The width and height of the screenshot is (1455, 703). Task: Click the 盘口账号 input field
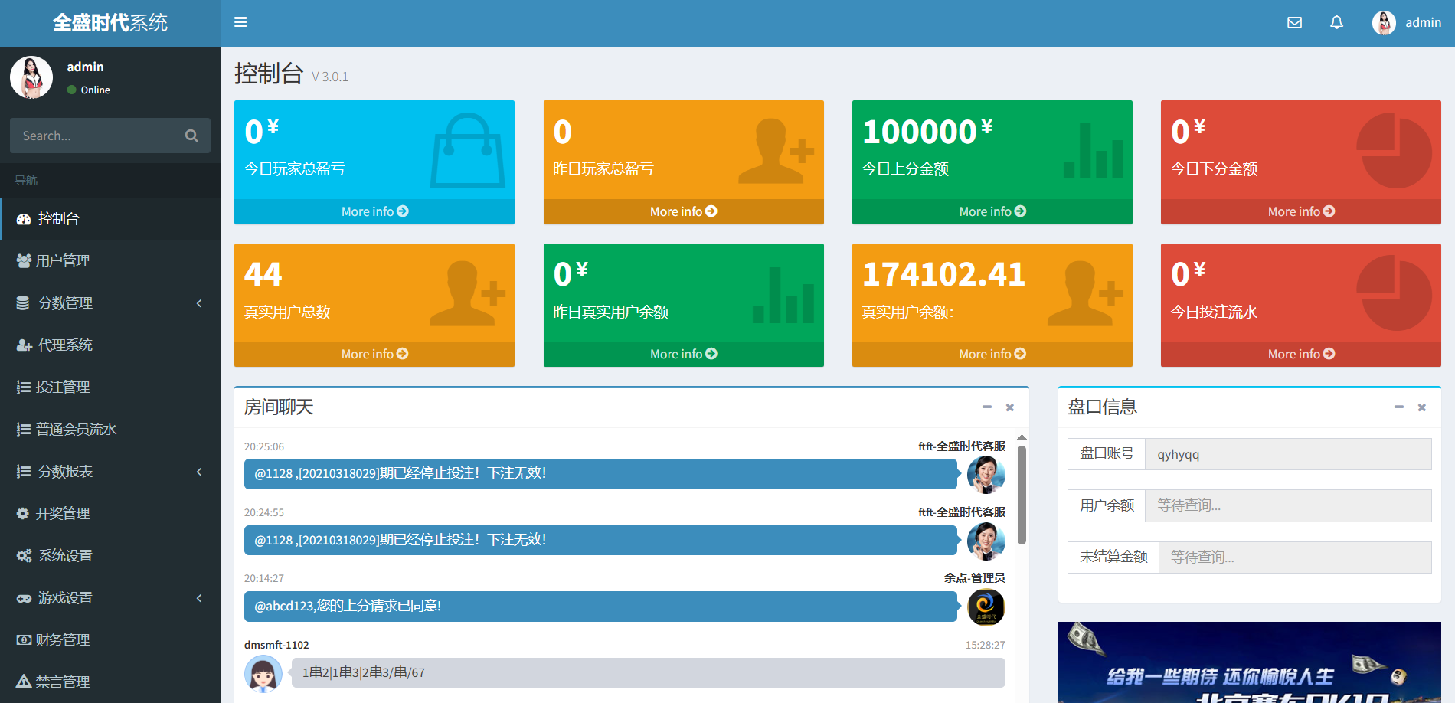(x=1287, y=454)
